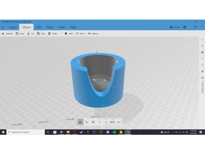This screenshot has width=205, height=154.
Task: Click Paste in the Object toolbar
Action: click(x=41, y=34)
